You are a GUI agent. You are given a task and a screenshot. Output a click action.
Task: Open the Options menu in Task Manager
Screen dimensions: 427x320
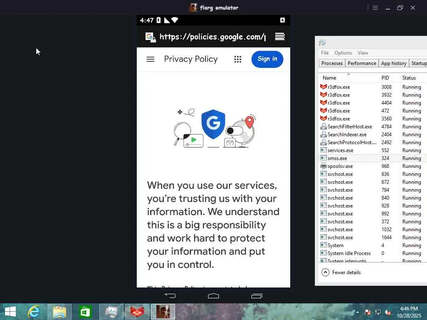(x=343, y=53)
